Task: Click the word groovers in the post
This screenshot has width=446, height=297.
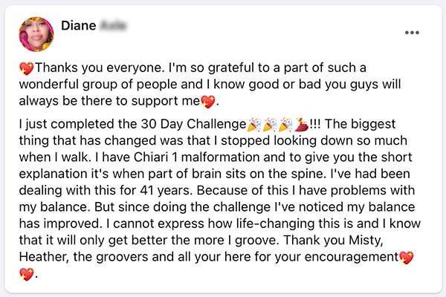Action: [122, 257]
